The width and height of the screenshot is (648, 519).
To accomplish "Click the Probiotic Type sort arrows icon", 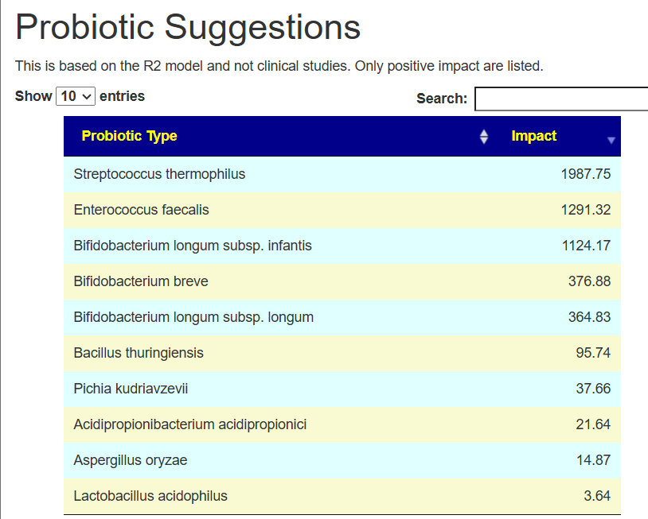I will pos(484,137).
